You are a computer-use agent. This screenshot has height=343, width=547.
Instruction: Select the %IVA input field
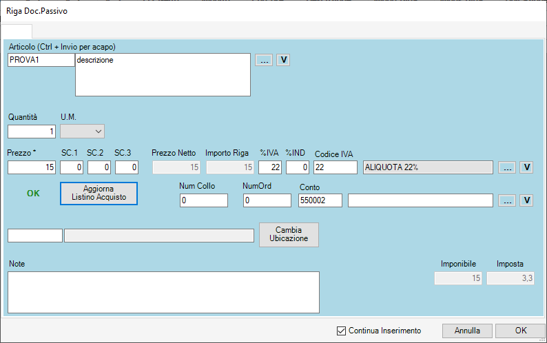point(270,167)
